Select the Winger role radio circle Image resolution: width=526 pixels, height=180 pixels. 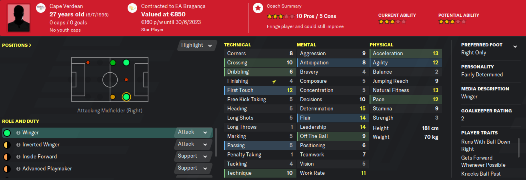[x=7, y=133]
